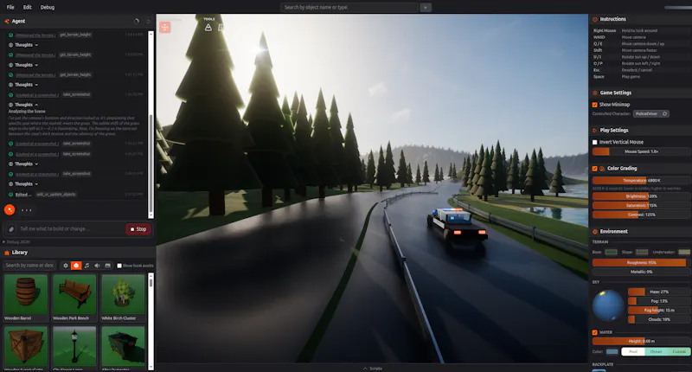Click the refresh icon at Agent header's far right
This screenshot has height=372, width=692.
148,21
